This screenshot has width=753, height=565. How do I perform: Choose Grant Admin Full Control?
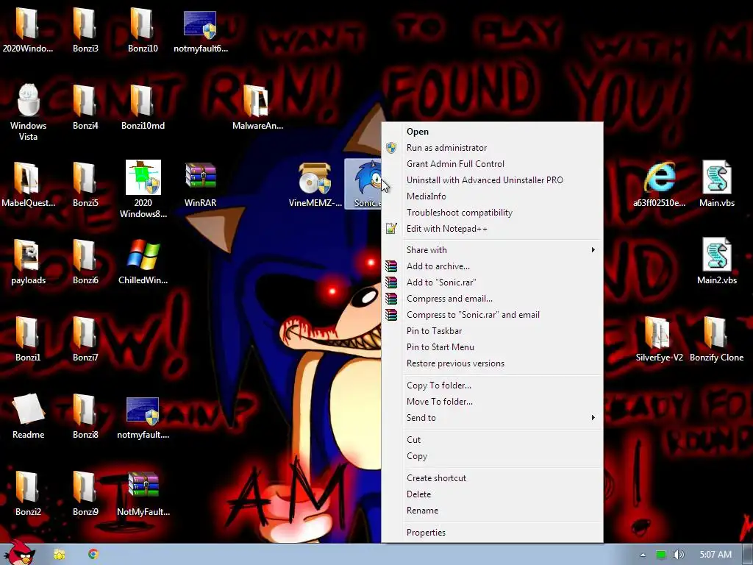coord(492,164)
